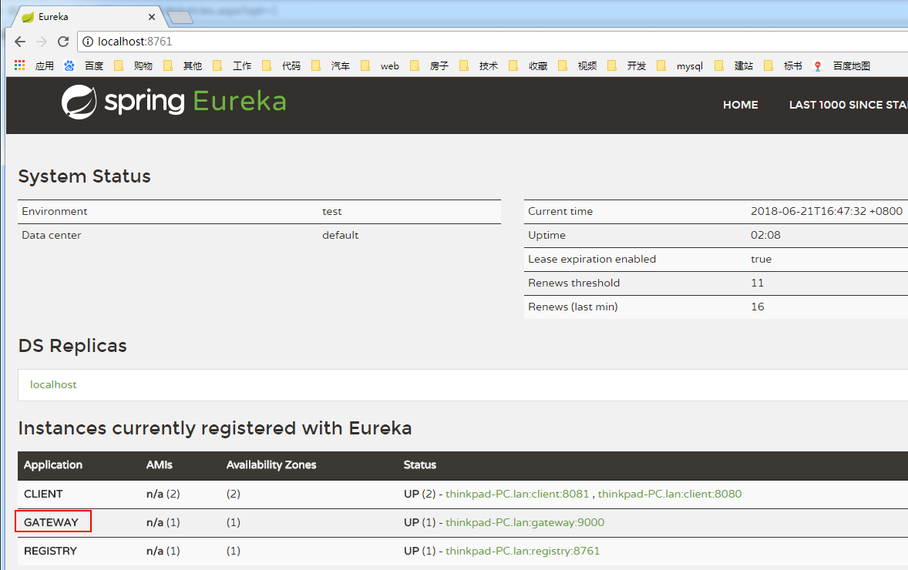Open the localhost DS replica link
The image size is (908, 570).
pyautogui.click(x=53, y=384)
